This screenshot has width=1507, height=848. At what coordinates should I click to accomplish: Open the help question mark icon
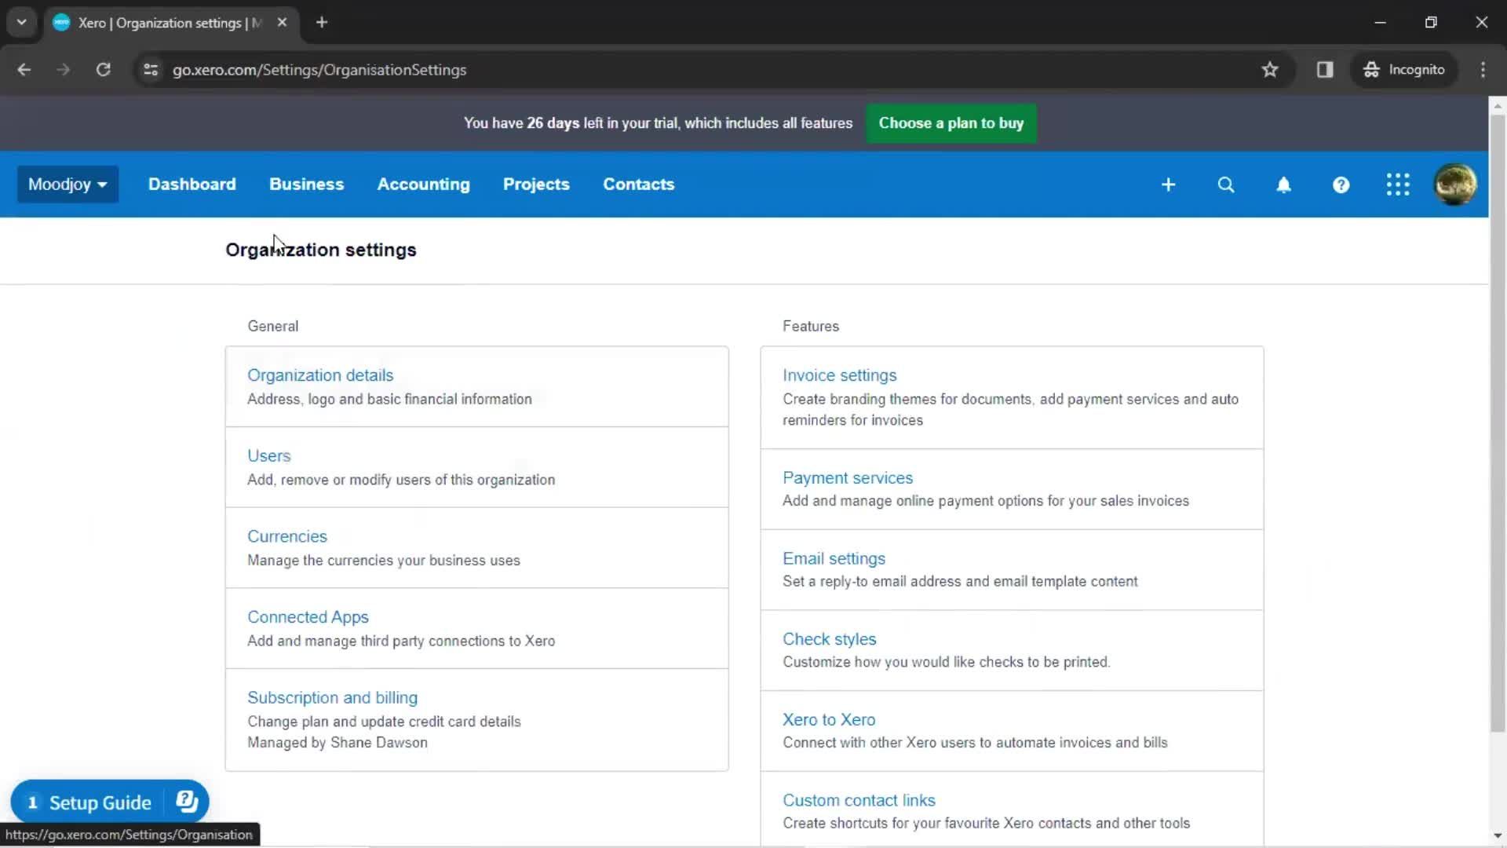tap(1341, 185)
